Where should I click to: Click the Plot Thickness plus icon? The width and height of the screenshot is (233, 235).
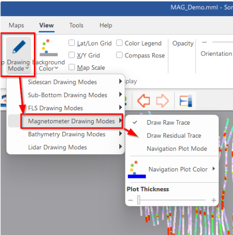click(214, 200)
